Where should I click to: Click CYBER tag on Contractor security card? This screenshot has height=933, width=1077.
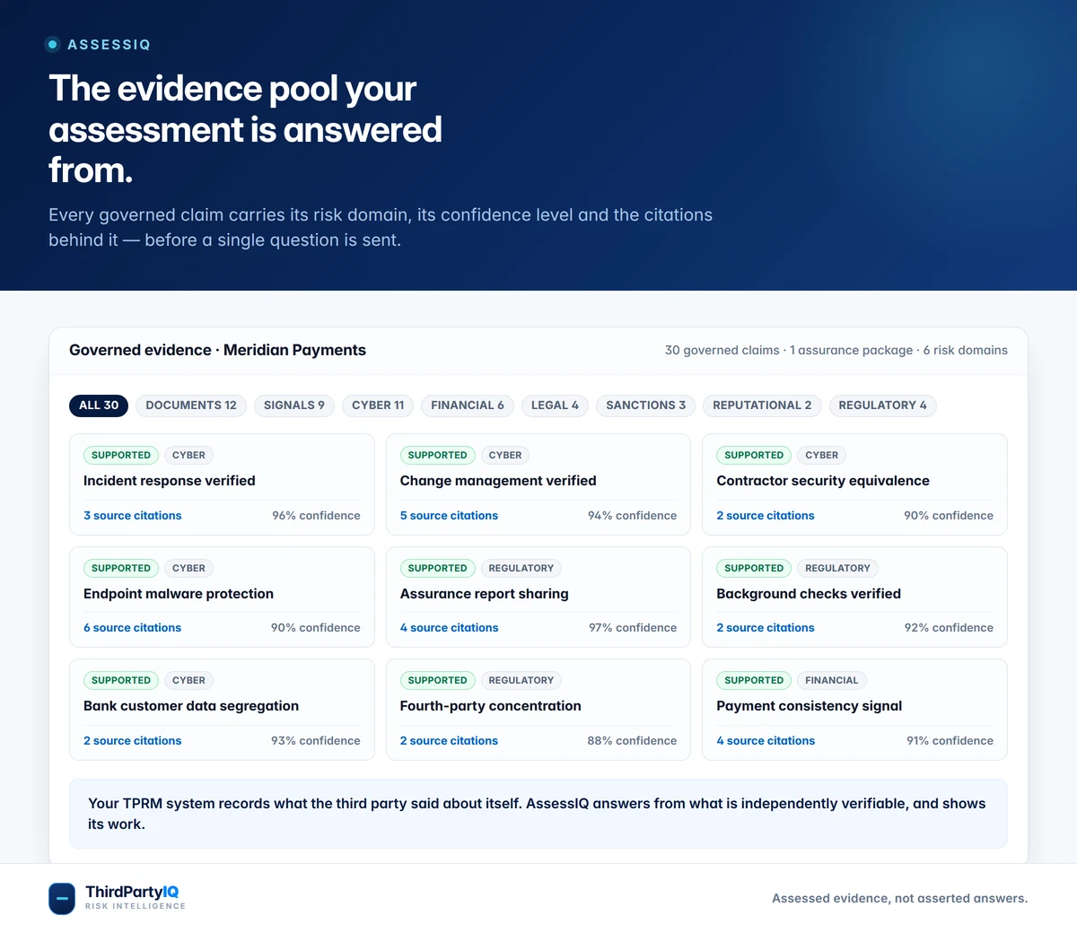click(822, 455)
